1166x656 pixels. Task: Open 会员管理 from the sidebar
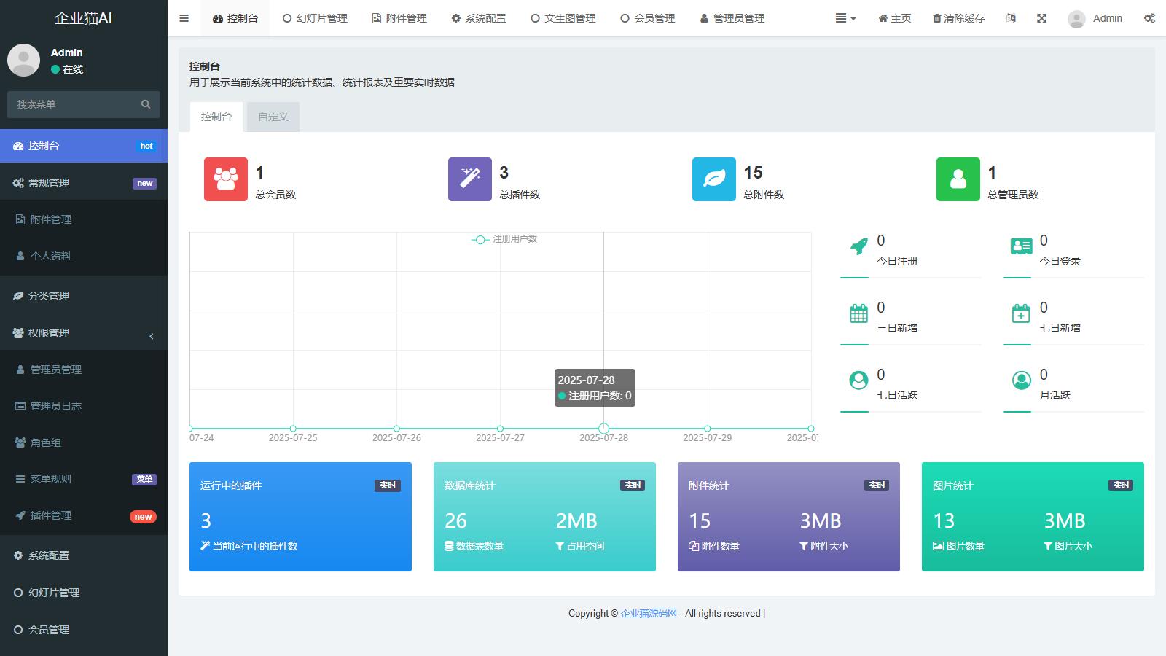[49, 629]
